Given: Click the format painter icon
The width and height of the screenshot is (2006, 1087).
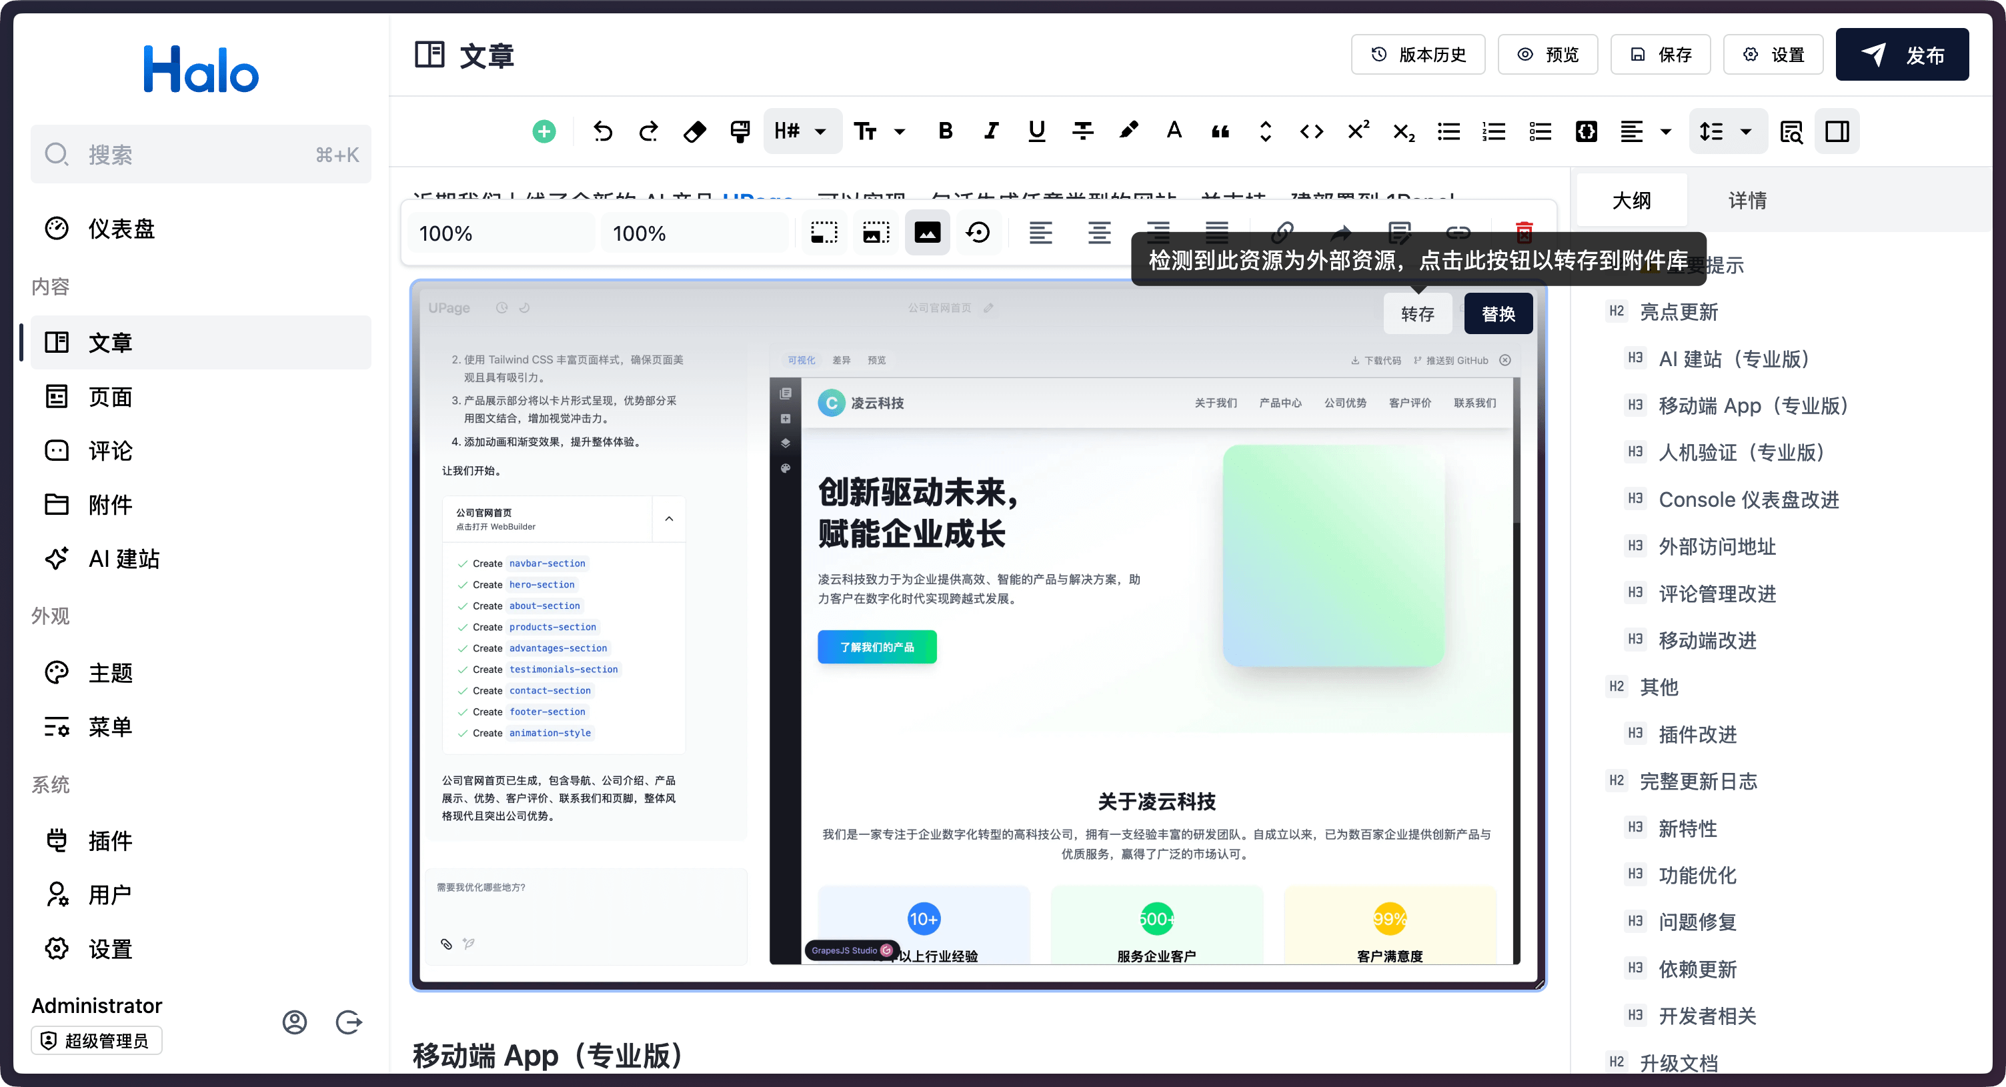Looking at the screenshot, I should (x=740, y=131).
